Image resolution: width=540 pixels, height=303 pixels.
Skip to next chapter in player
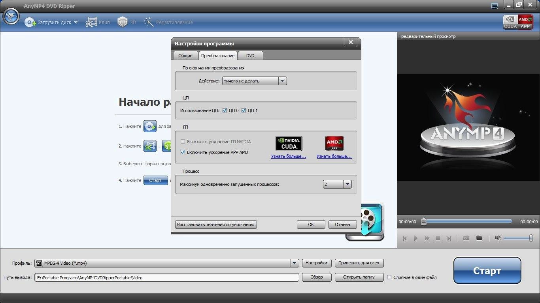(449, 238)
